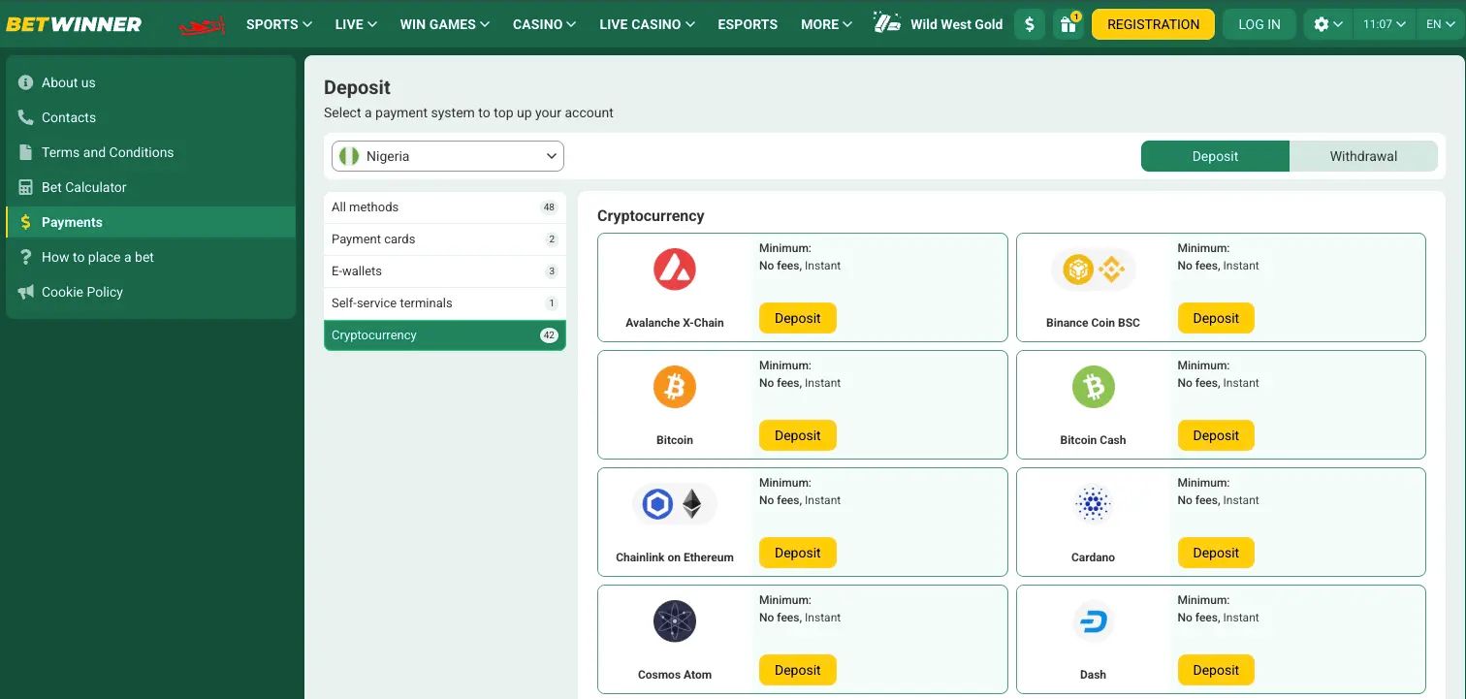The height and width of the screenshot is (699, 1466).
Task: Expand the CASINO menu
Action: tap(545, 24)
